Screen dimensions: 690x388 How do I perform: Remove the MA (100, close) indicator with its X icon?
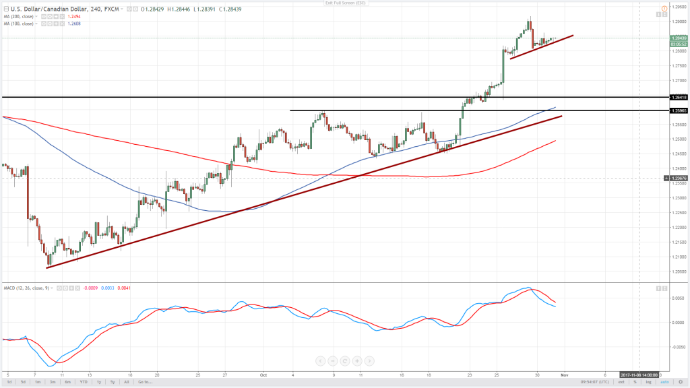tap(62, 24)
